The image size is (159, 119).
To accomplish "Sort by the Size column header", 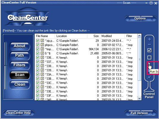I will [94, 36].
